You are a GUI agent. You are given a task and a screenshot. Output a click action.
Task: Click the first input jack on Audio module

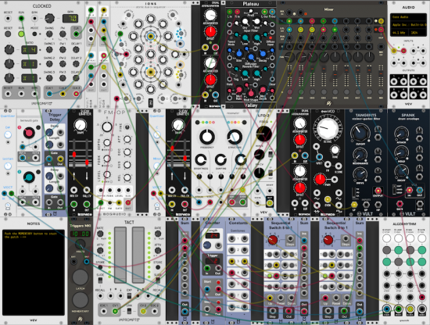point(394,51)
